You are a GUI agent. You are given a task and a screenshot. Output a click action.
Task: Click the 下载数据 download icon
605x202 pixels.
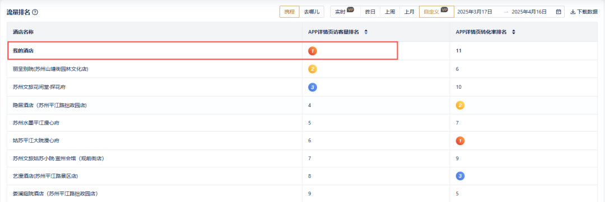pyautogui.click(x=573, y=12)
